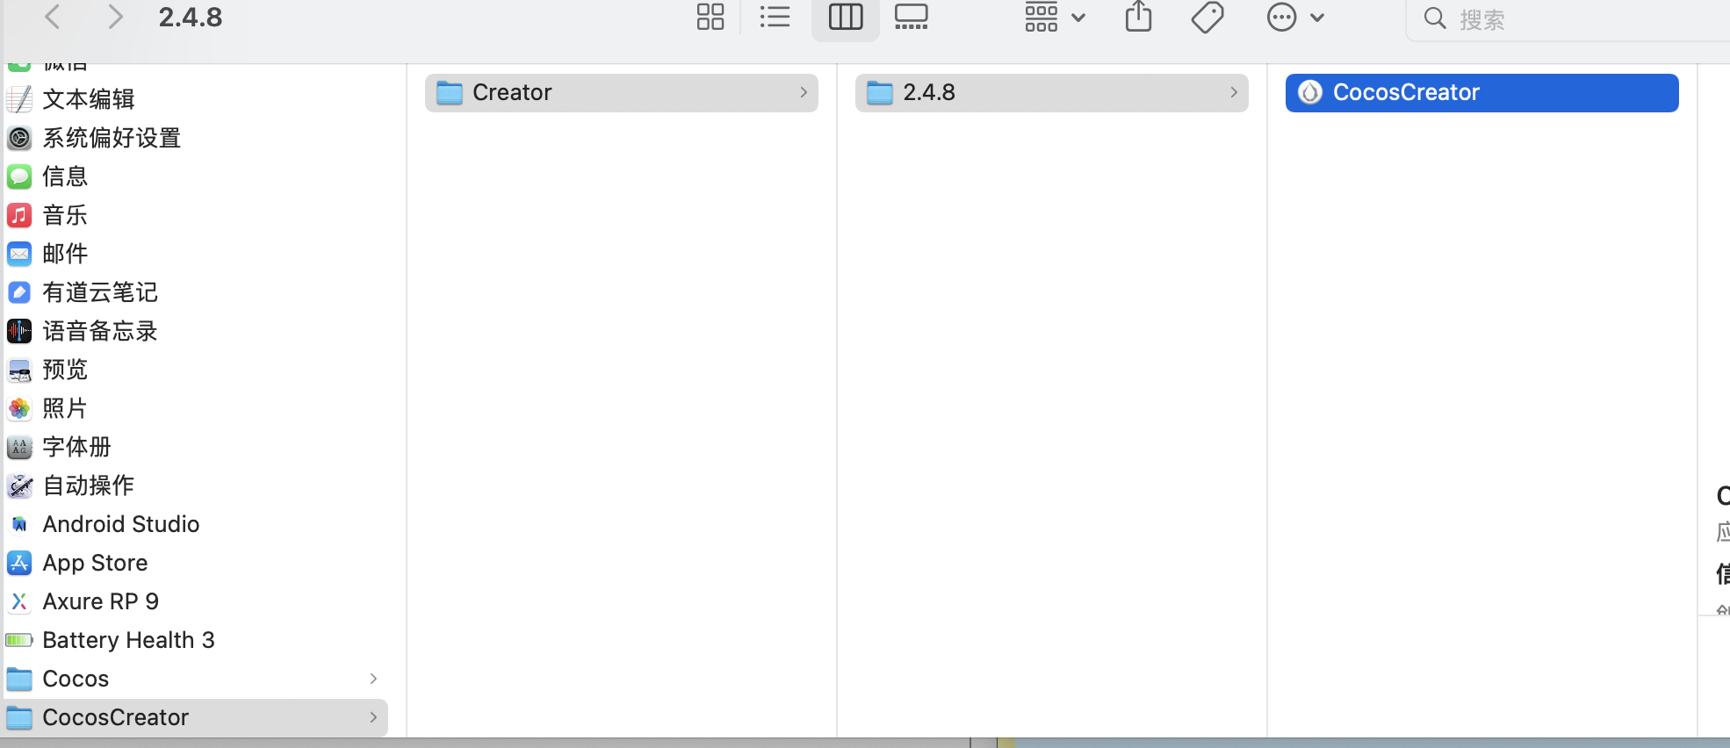Go forward with the toolbar forward arrow

point(115,17)
